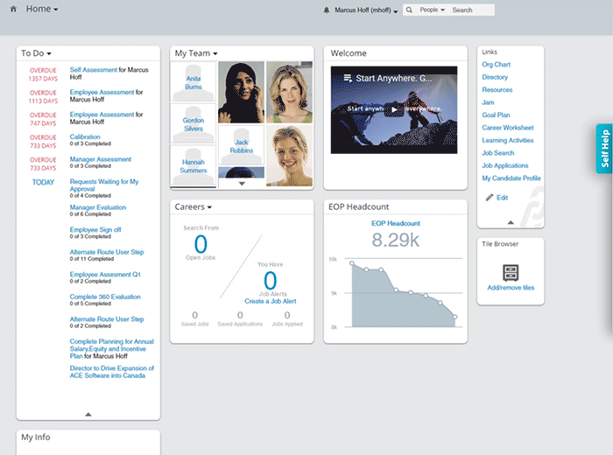Collapse the Links tile arrow
Screen dimensions: 613x455
(511, 222)
